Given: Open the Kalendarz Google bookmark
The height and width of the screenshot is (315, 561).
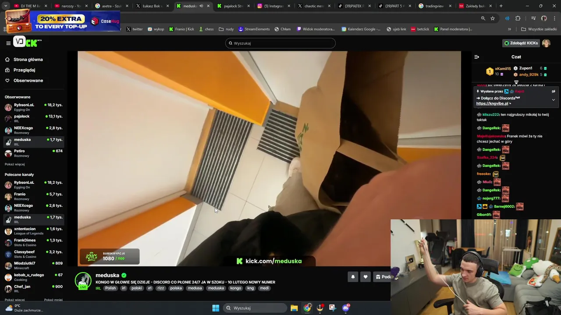Looking at the screenshot, I should tap(361, 29).
